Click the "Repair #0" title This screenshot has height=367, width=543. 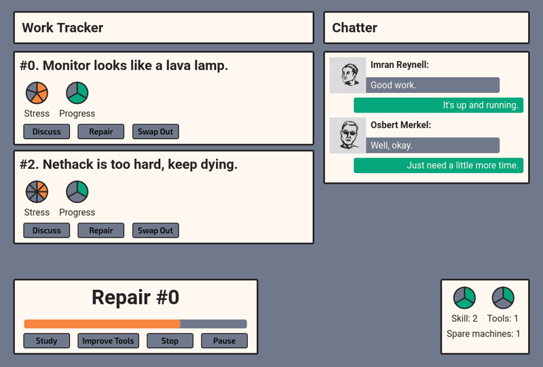coord(135,297)
